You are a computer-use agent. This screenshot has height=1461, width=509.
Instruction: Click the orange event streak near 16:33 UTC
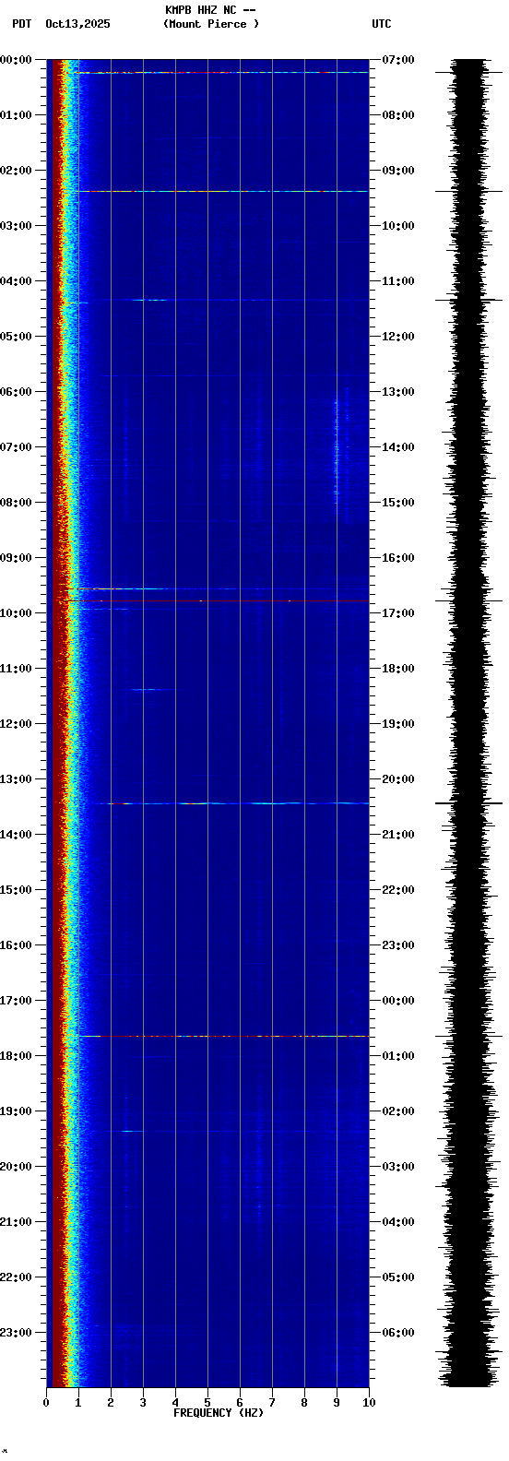click(115, 588)
